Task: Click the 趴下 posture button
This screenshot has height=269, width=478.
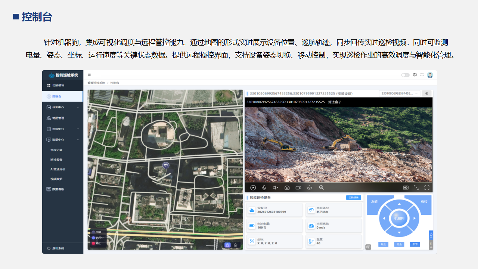Action: 415,244
